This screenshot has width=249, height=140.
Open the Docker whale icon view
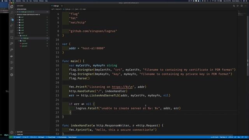point(12,56)
